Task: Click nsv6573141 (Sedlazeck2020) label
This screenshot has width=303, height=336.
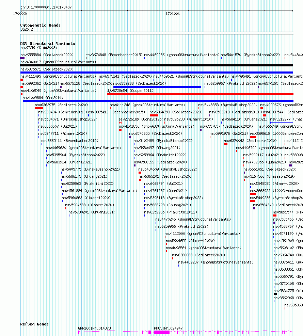Action: tap(125, 76)
